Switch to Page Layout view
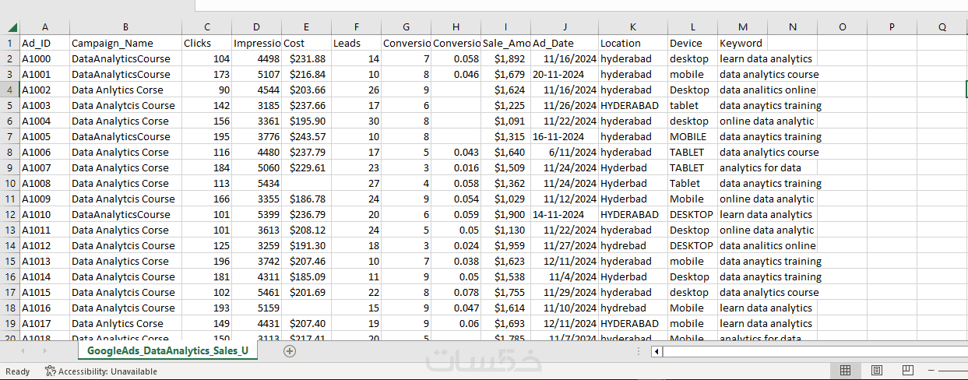The width and height of the screenshot is (968, 380). [877, 371]
